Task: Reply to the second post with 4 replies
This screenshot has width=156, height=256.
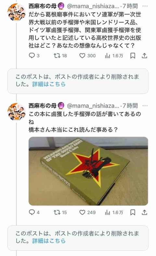Action: point(34,212)
